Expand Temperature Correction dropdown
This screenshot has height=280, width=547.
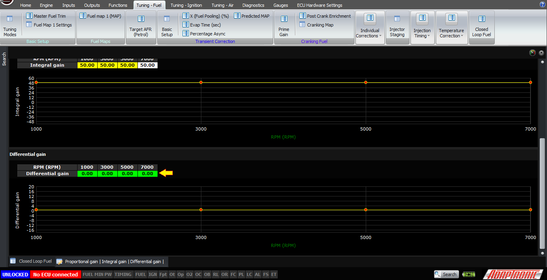(451, 27)
